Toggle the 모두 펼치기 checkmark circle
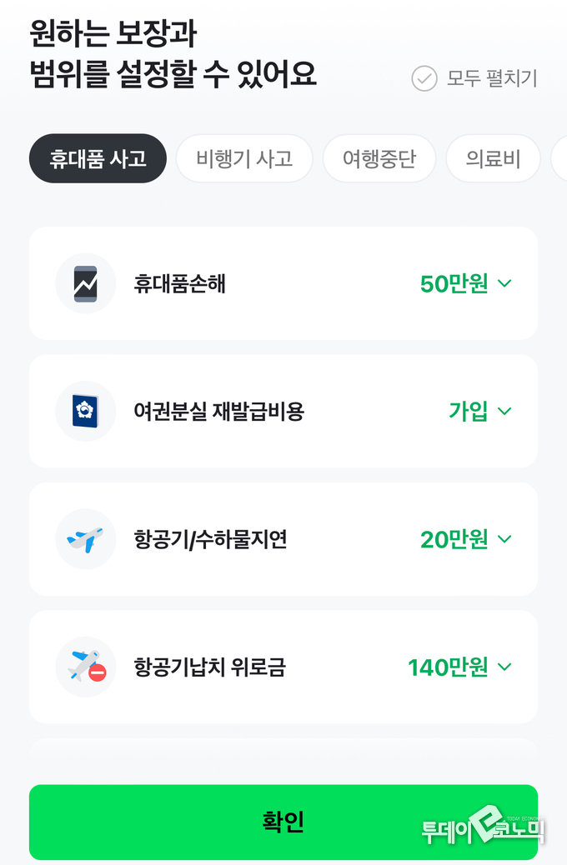Screen dimensions: 567x865 pyautogui.click(x=424, y=78)
